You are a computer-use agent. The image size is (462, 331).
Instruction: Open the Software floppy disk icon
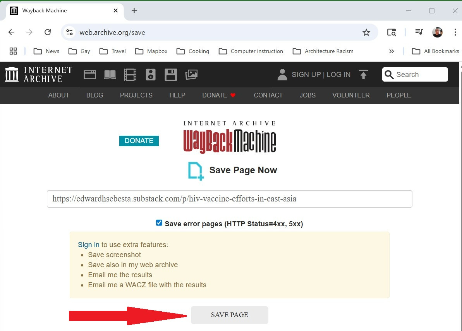click(171, 75)
